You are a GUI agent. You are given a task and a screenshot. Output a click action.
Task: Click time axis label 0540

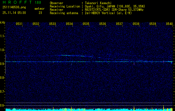(x=169, y=24)
